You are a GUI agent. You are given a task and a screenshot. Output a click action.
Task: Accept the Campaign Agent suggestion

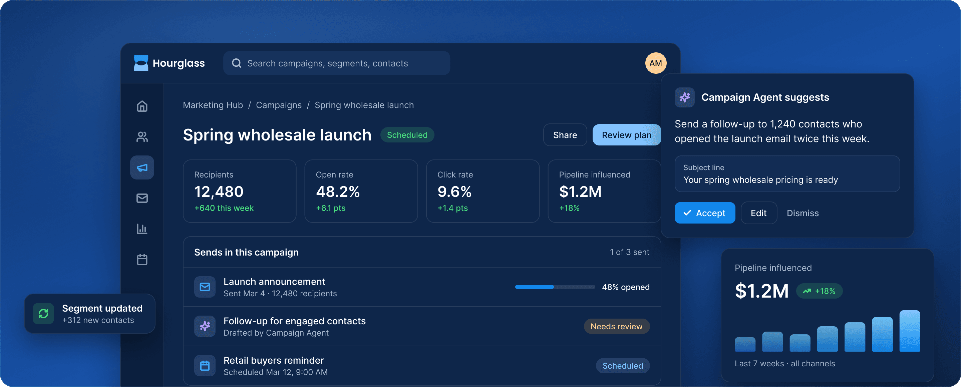coord(704,213)
